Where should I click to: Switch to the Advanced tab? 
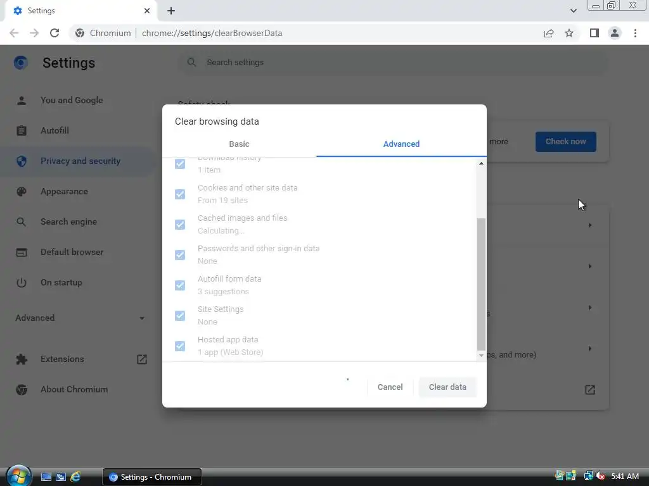coord(401,144)
